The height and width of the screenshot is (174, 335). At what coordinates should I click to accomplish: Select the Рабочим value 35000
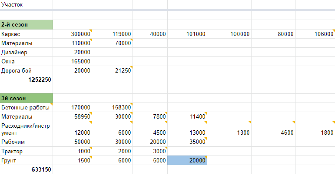pos(187,142)
